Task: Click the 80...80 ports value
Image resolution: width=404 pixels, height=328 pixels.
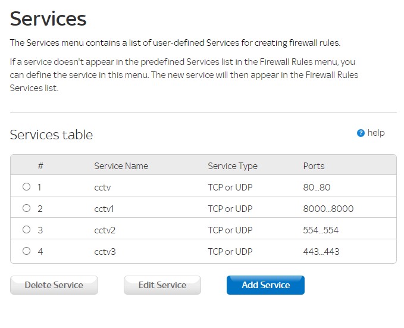Action: [x=317, y=188]
